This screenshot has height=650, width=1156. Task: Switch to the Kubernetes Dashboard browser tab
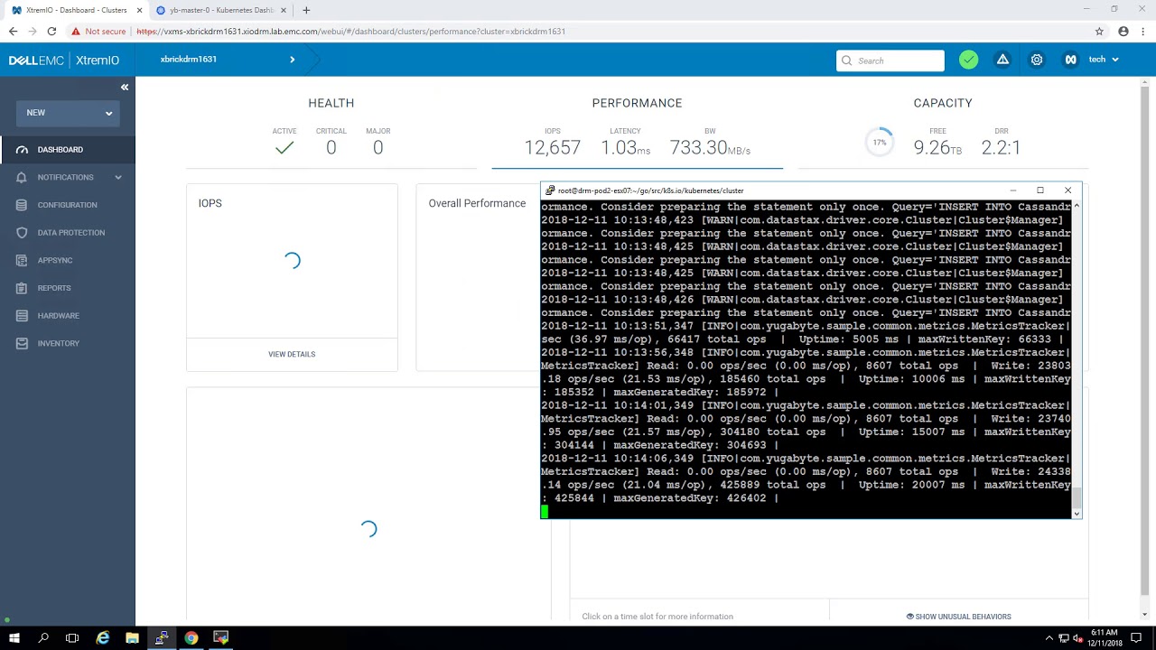221,10
